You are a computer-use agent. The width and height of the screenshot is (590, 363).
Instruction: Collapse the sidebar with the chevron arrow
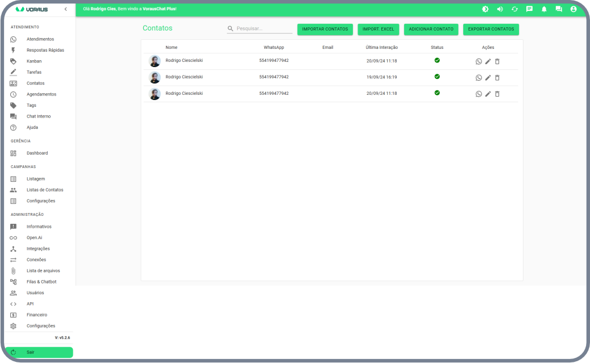(x=65, y=9)
